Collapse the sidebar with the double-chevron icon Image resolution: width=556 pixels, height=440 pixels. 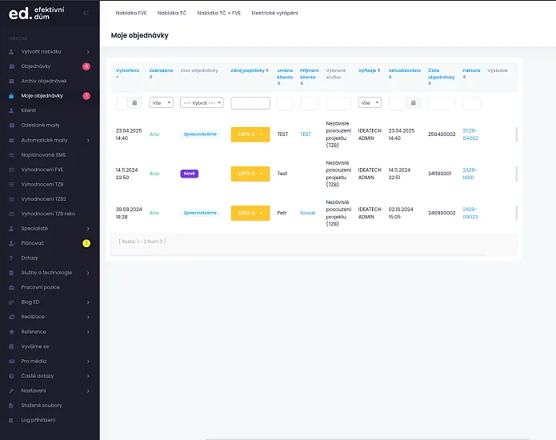[86, 13]
